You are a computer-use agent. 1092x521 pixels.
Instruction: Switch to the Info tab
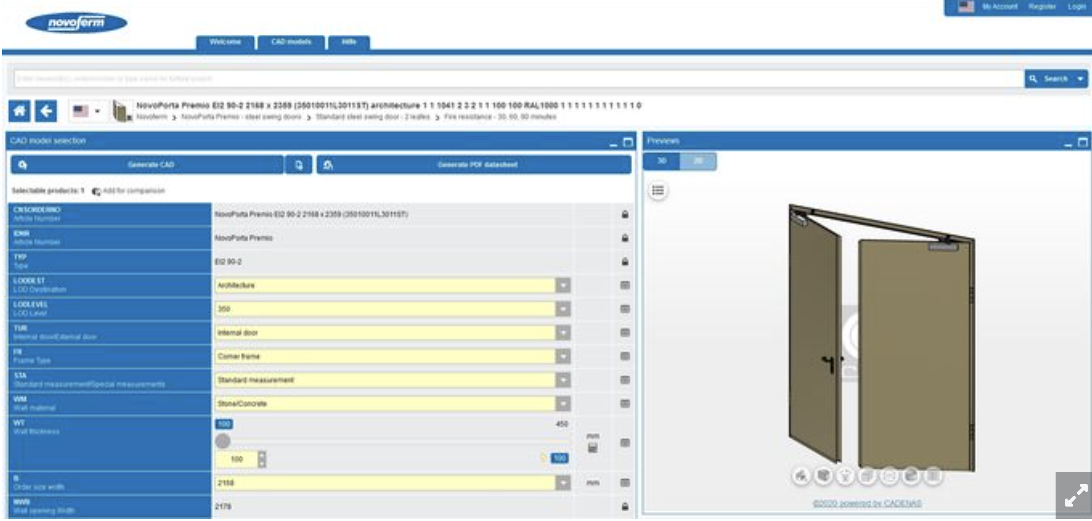pyautogui.click(x=349, y=42)
